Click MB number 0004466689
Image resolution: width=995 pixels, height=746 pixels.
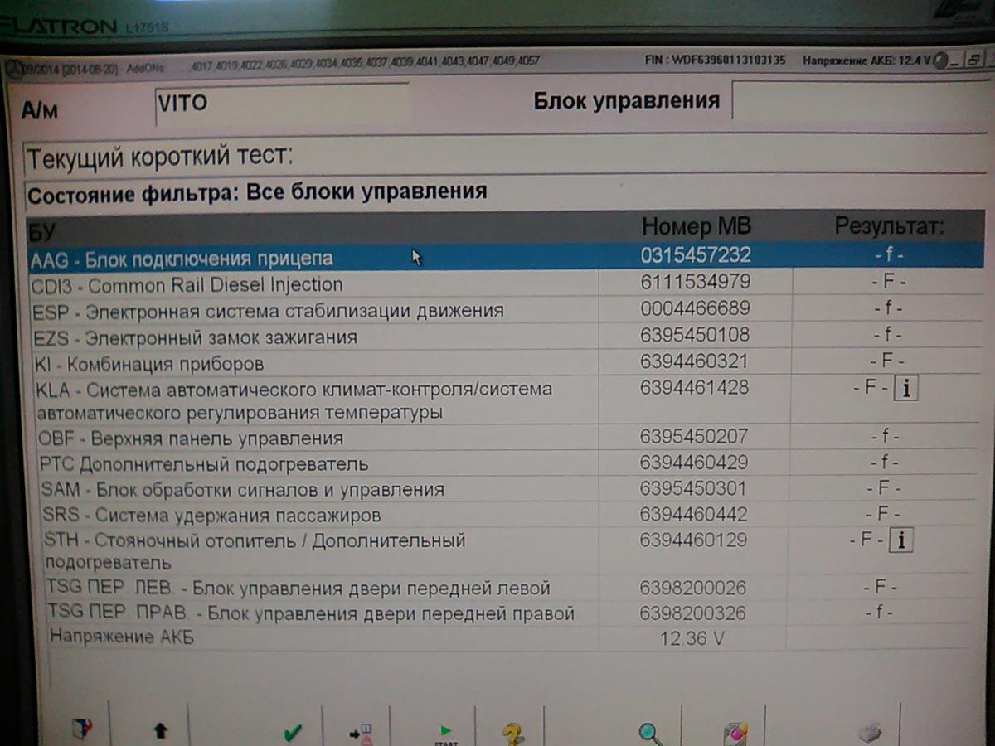tap(695, 308)
